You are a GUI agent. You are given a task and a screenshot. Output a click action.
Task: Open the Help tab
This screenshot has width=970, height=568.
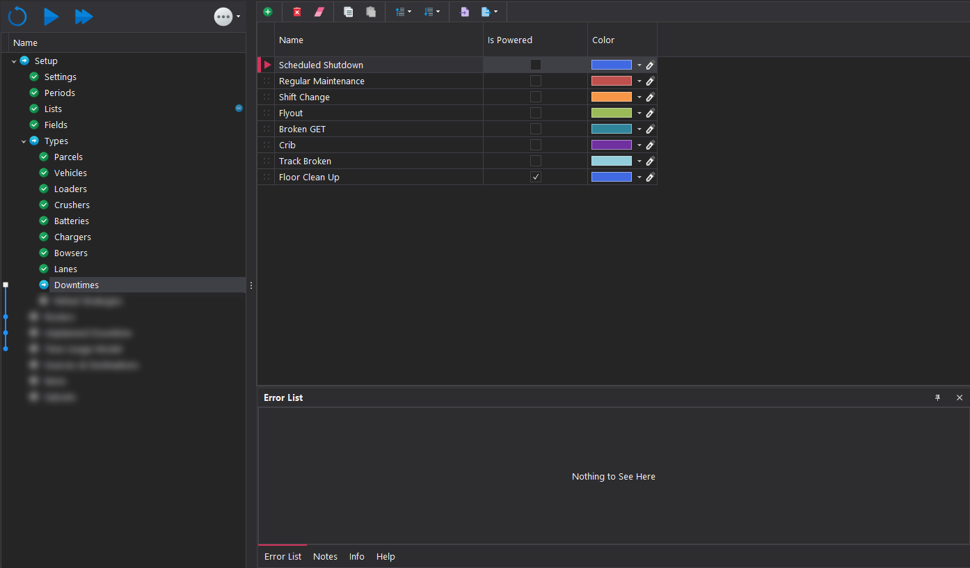[x=385, y=557]
